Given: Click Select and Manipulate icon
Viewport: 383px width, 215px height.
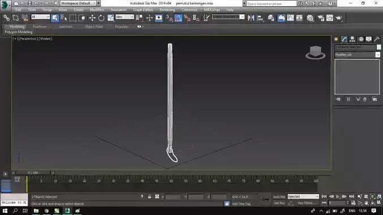Looking at the screenshot, I should (x=149, y=18).
